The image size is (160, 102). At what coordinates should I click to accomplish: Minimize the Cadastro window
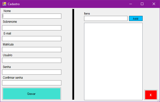(131, 4)
